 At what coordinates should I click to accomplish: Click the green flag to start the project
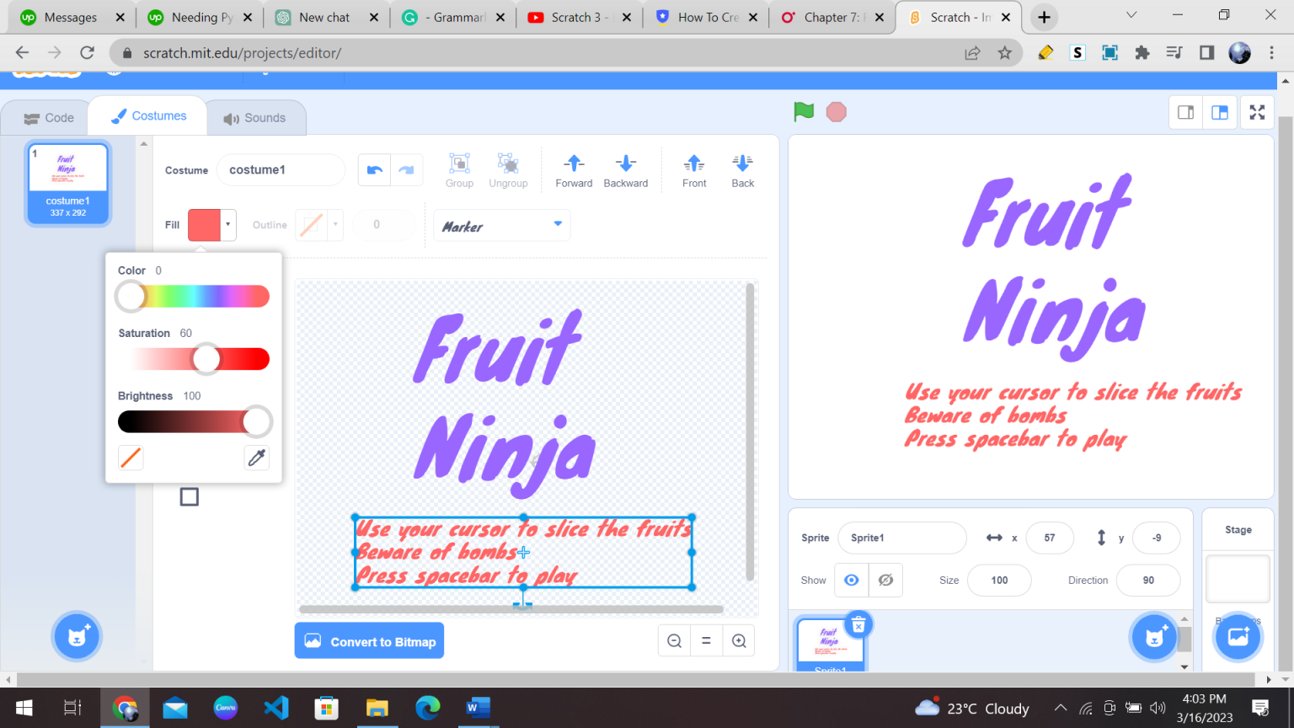coord(802,110)
